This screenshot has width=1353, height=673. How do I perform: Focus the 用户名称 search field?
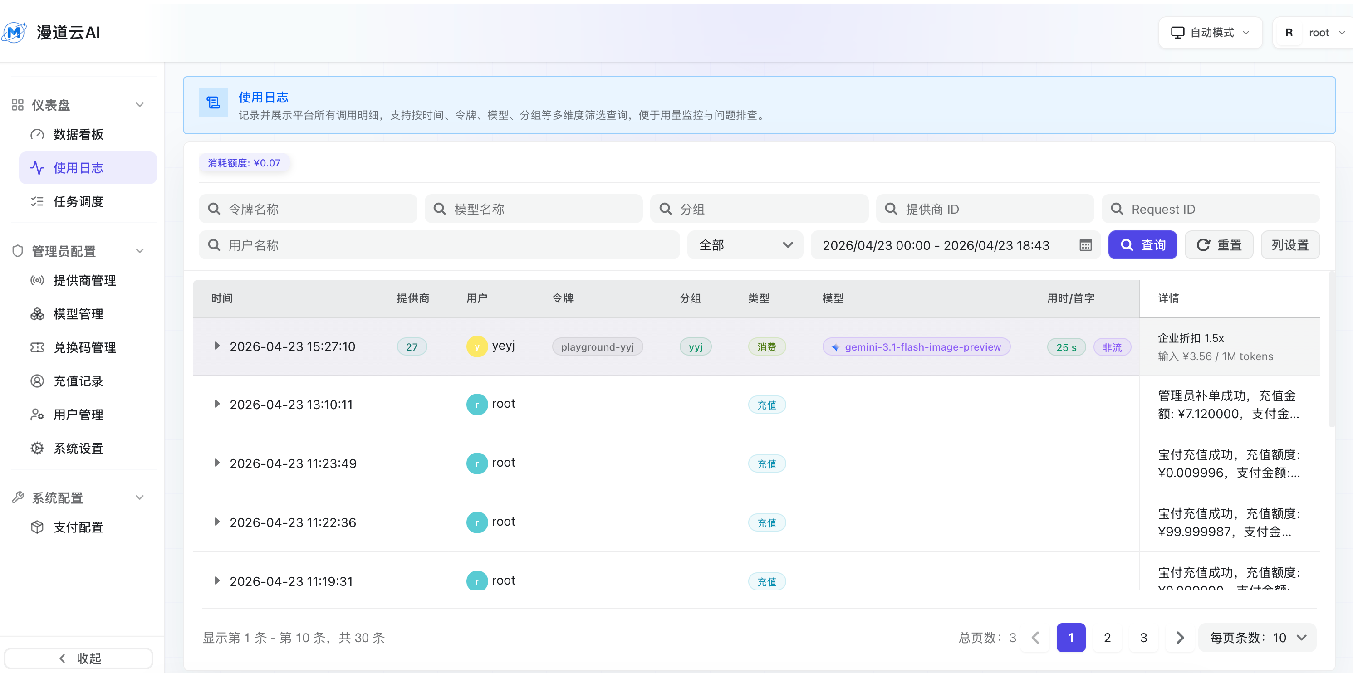(439, 245)
